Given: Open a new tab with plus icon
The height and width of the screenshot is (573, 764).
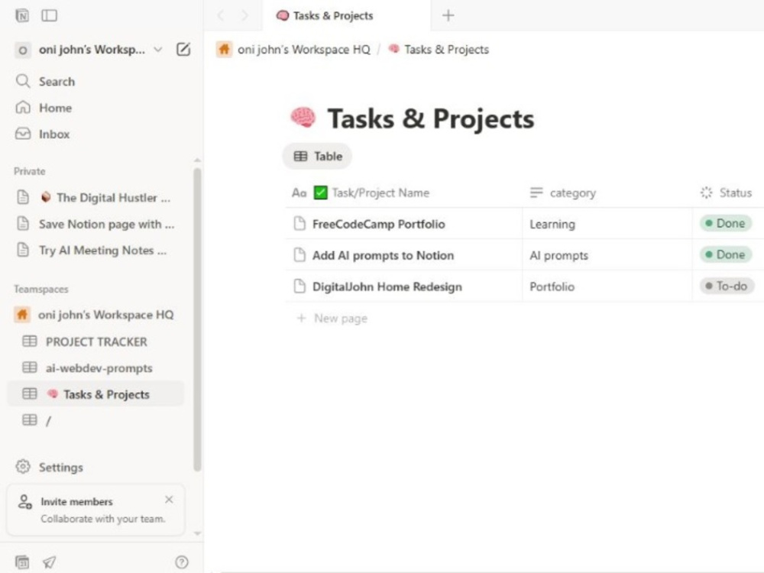Looking at the screenshot, I should point(448,15).
